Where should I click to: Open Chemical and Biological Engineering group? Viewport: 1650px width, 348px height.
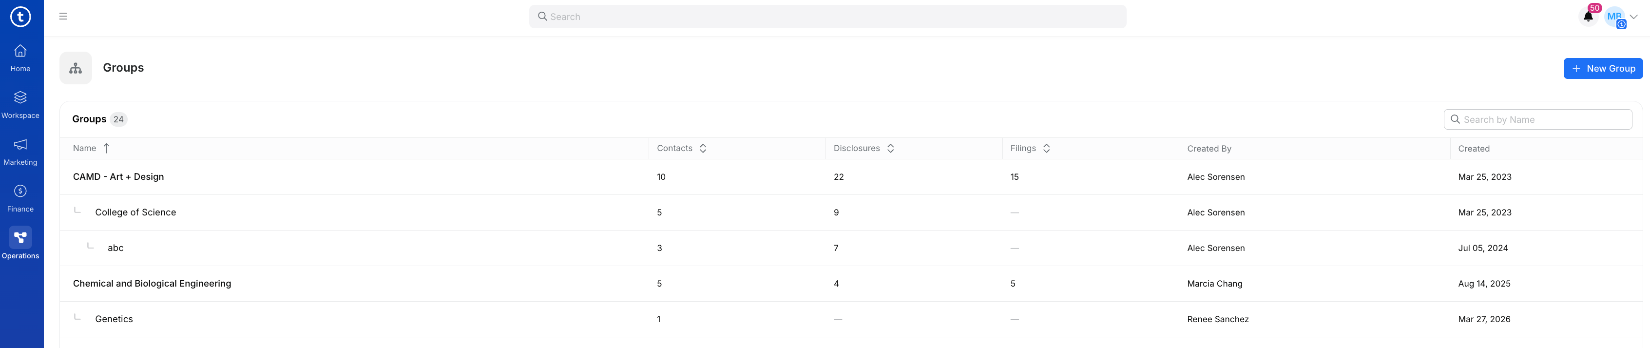152,284
